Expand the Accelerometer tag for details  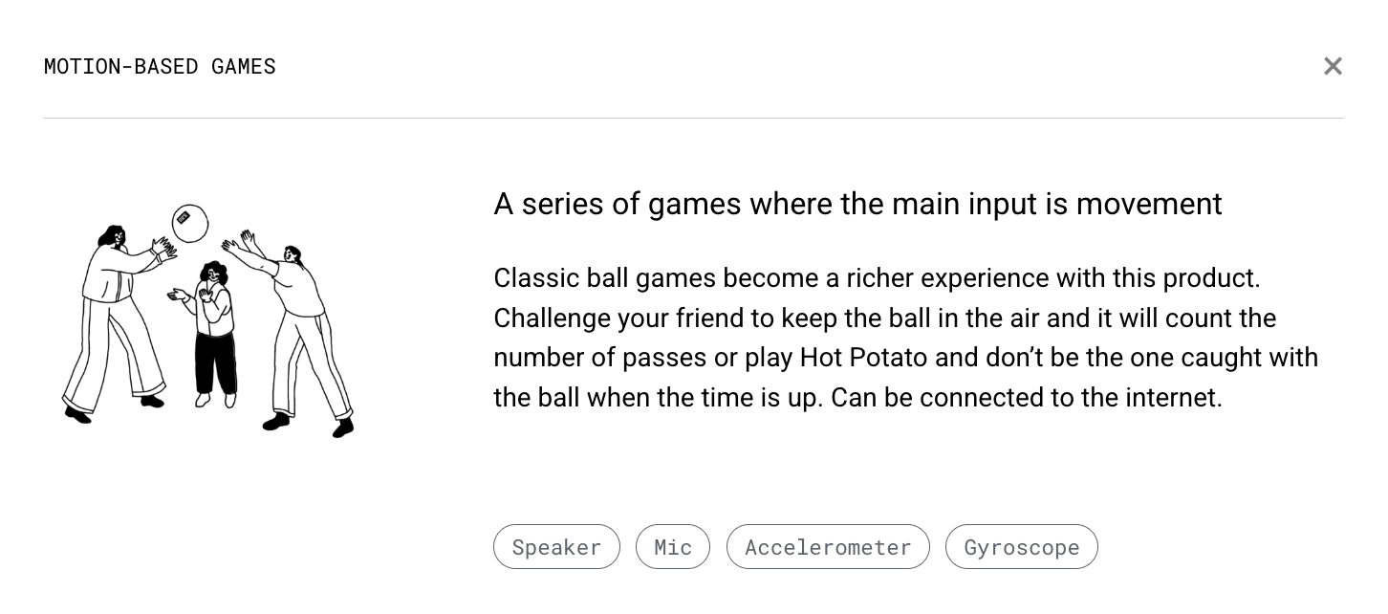click(828, 546)
